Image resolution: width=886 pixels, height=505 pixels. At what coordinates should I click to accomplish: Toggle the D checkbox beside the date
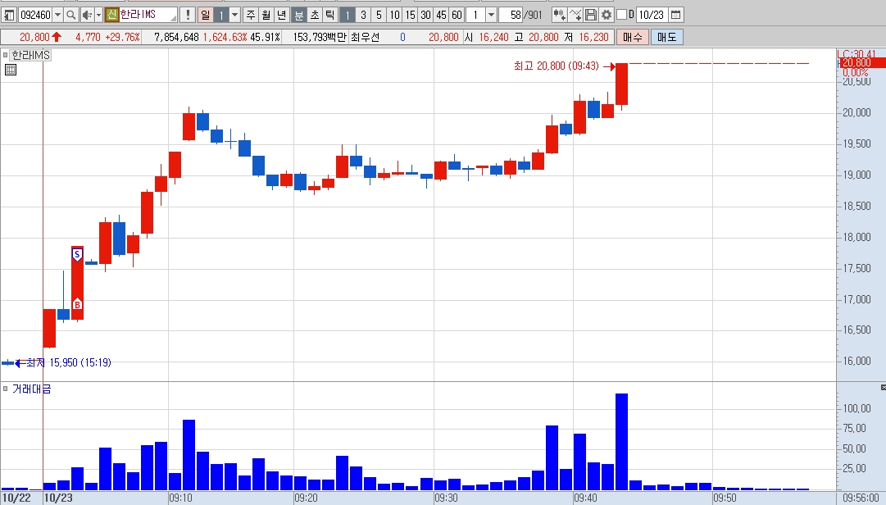(x=621, y=15)
